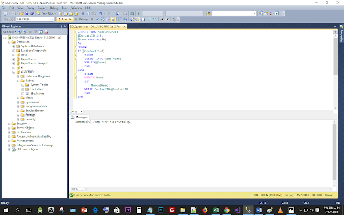This screenshot has width=344, height=215.
Task: Click the 'Query executed successfully.' status text
Action: click(x=92, y=195)
